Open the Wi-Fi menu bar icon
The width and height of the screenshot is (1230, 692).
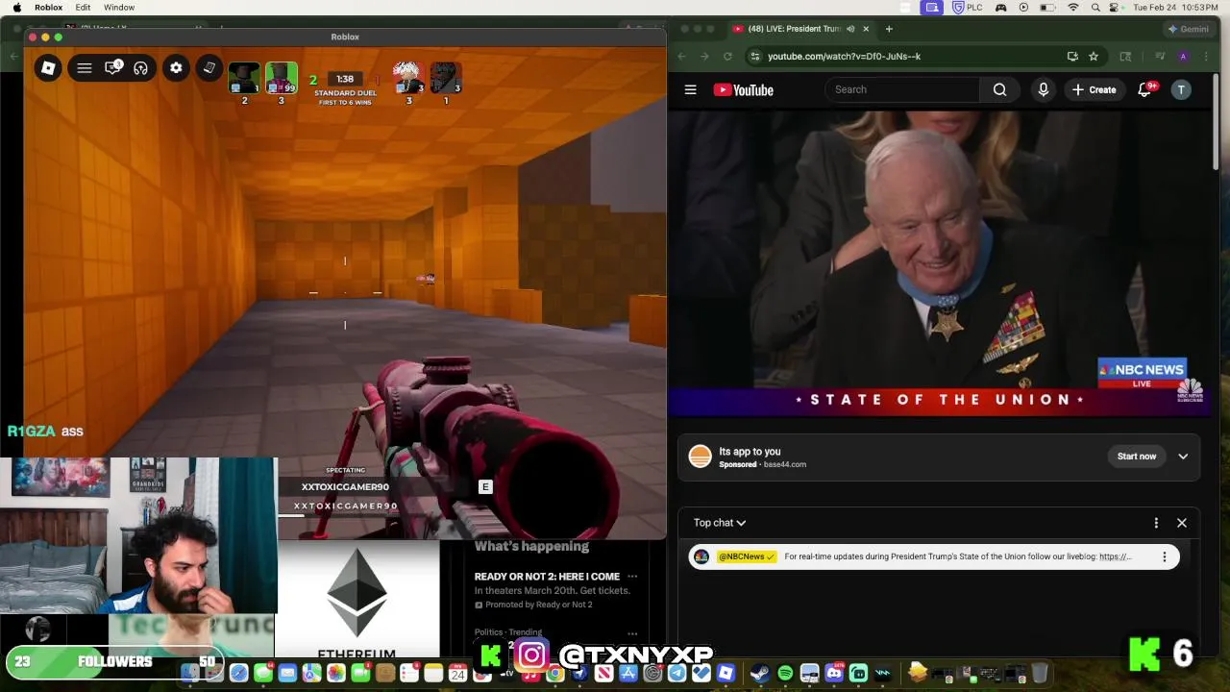coord(1073,8)
